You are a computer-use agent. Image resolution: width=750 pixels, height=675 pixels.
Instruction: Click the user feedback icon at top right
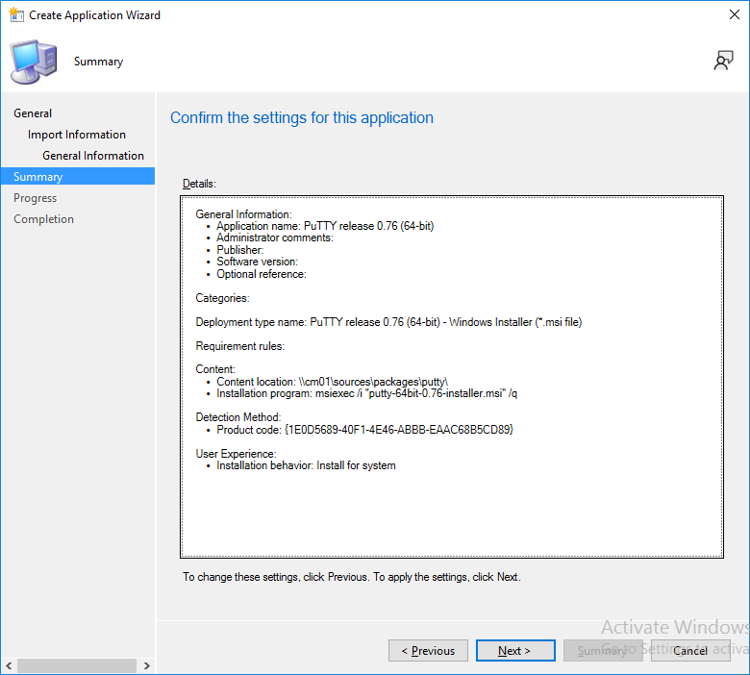[x=723, y=61]
